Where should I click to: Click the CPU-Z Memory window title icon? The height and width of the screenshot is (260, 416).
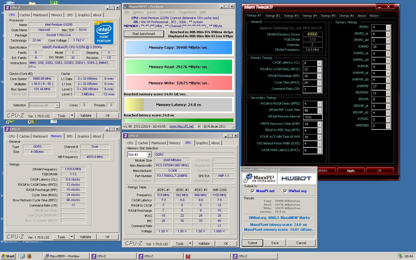coord(7,129)
